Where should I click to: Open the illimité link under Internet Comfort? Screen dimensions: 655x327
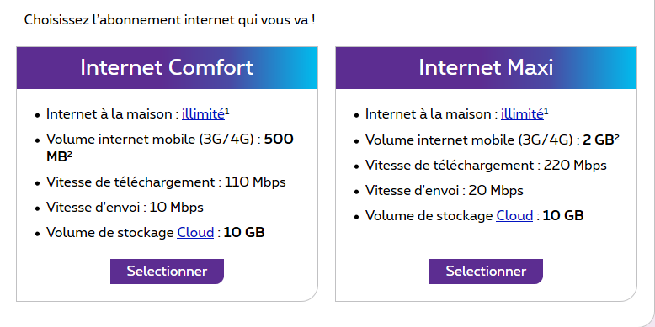click(x=203, y=113)
